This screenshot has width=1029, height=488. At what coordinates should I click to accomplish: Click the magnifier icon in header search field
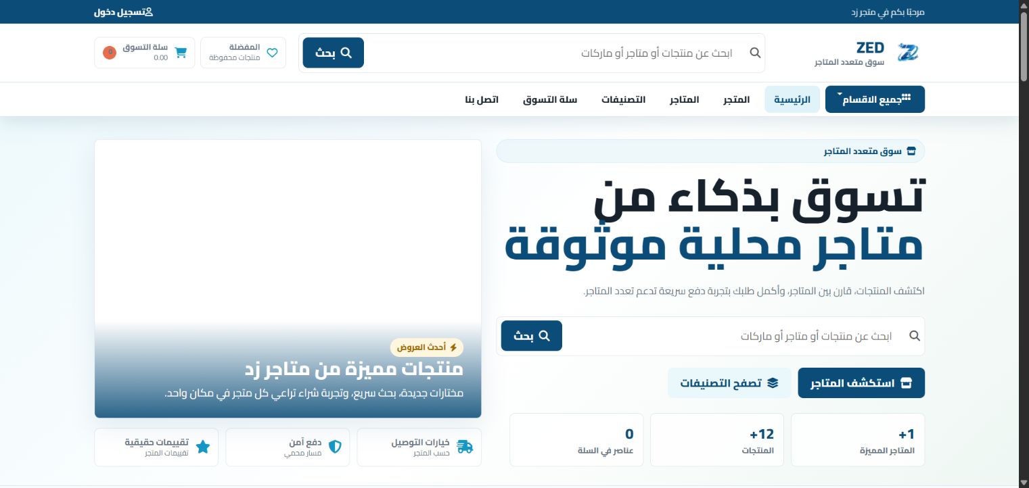coord(756,53)
